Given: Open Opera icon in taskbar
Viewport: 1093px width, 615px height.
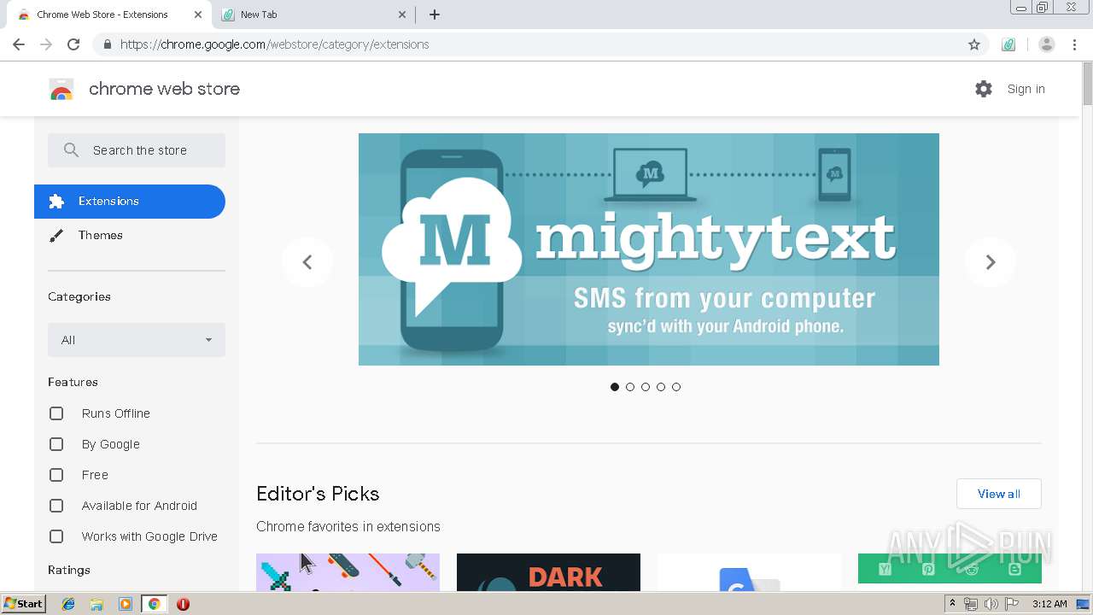Looking at the screenshot, I should (x=183, y=604).
